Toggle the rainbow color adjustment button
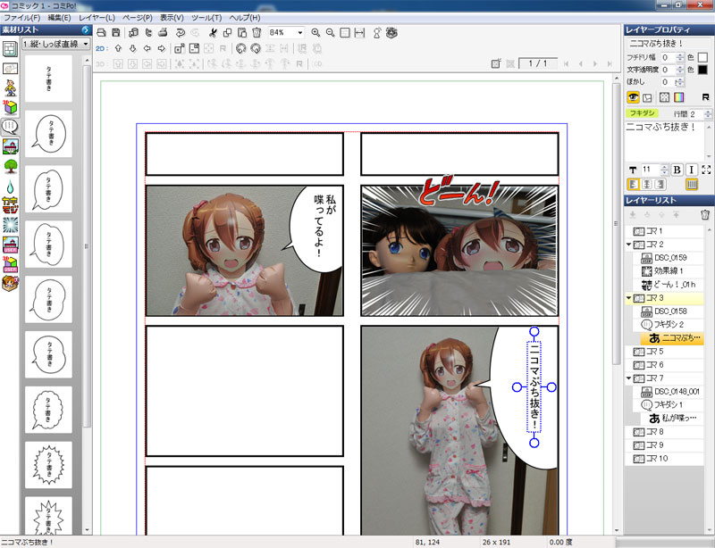This screenshot has height=548, width=715. coord(679,97)
